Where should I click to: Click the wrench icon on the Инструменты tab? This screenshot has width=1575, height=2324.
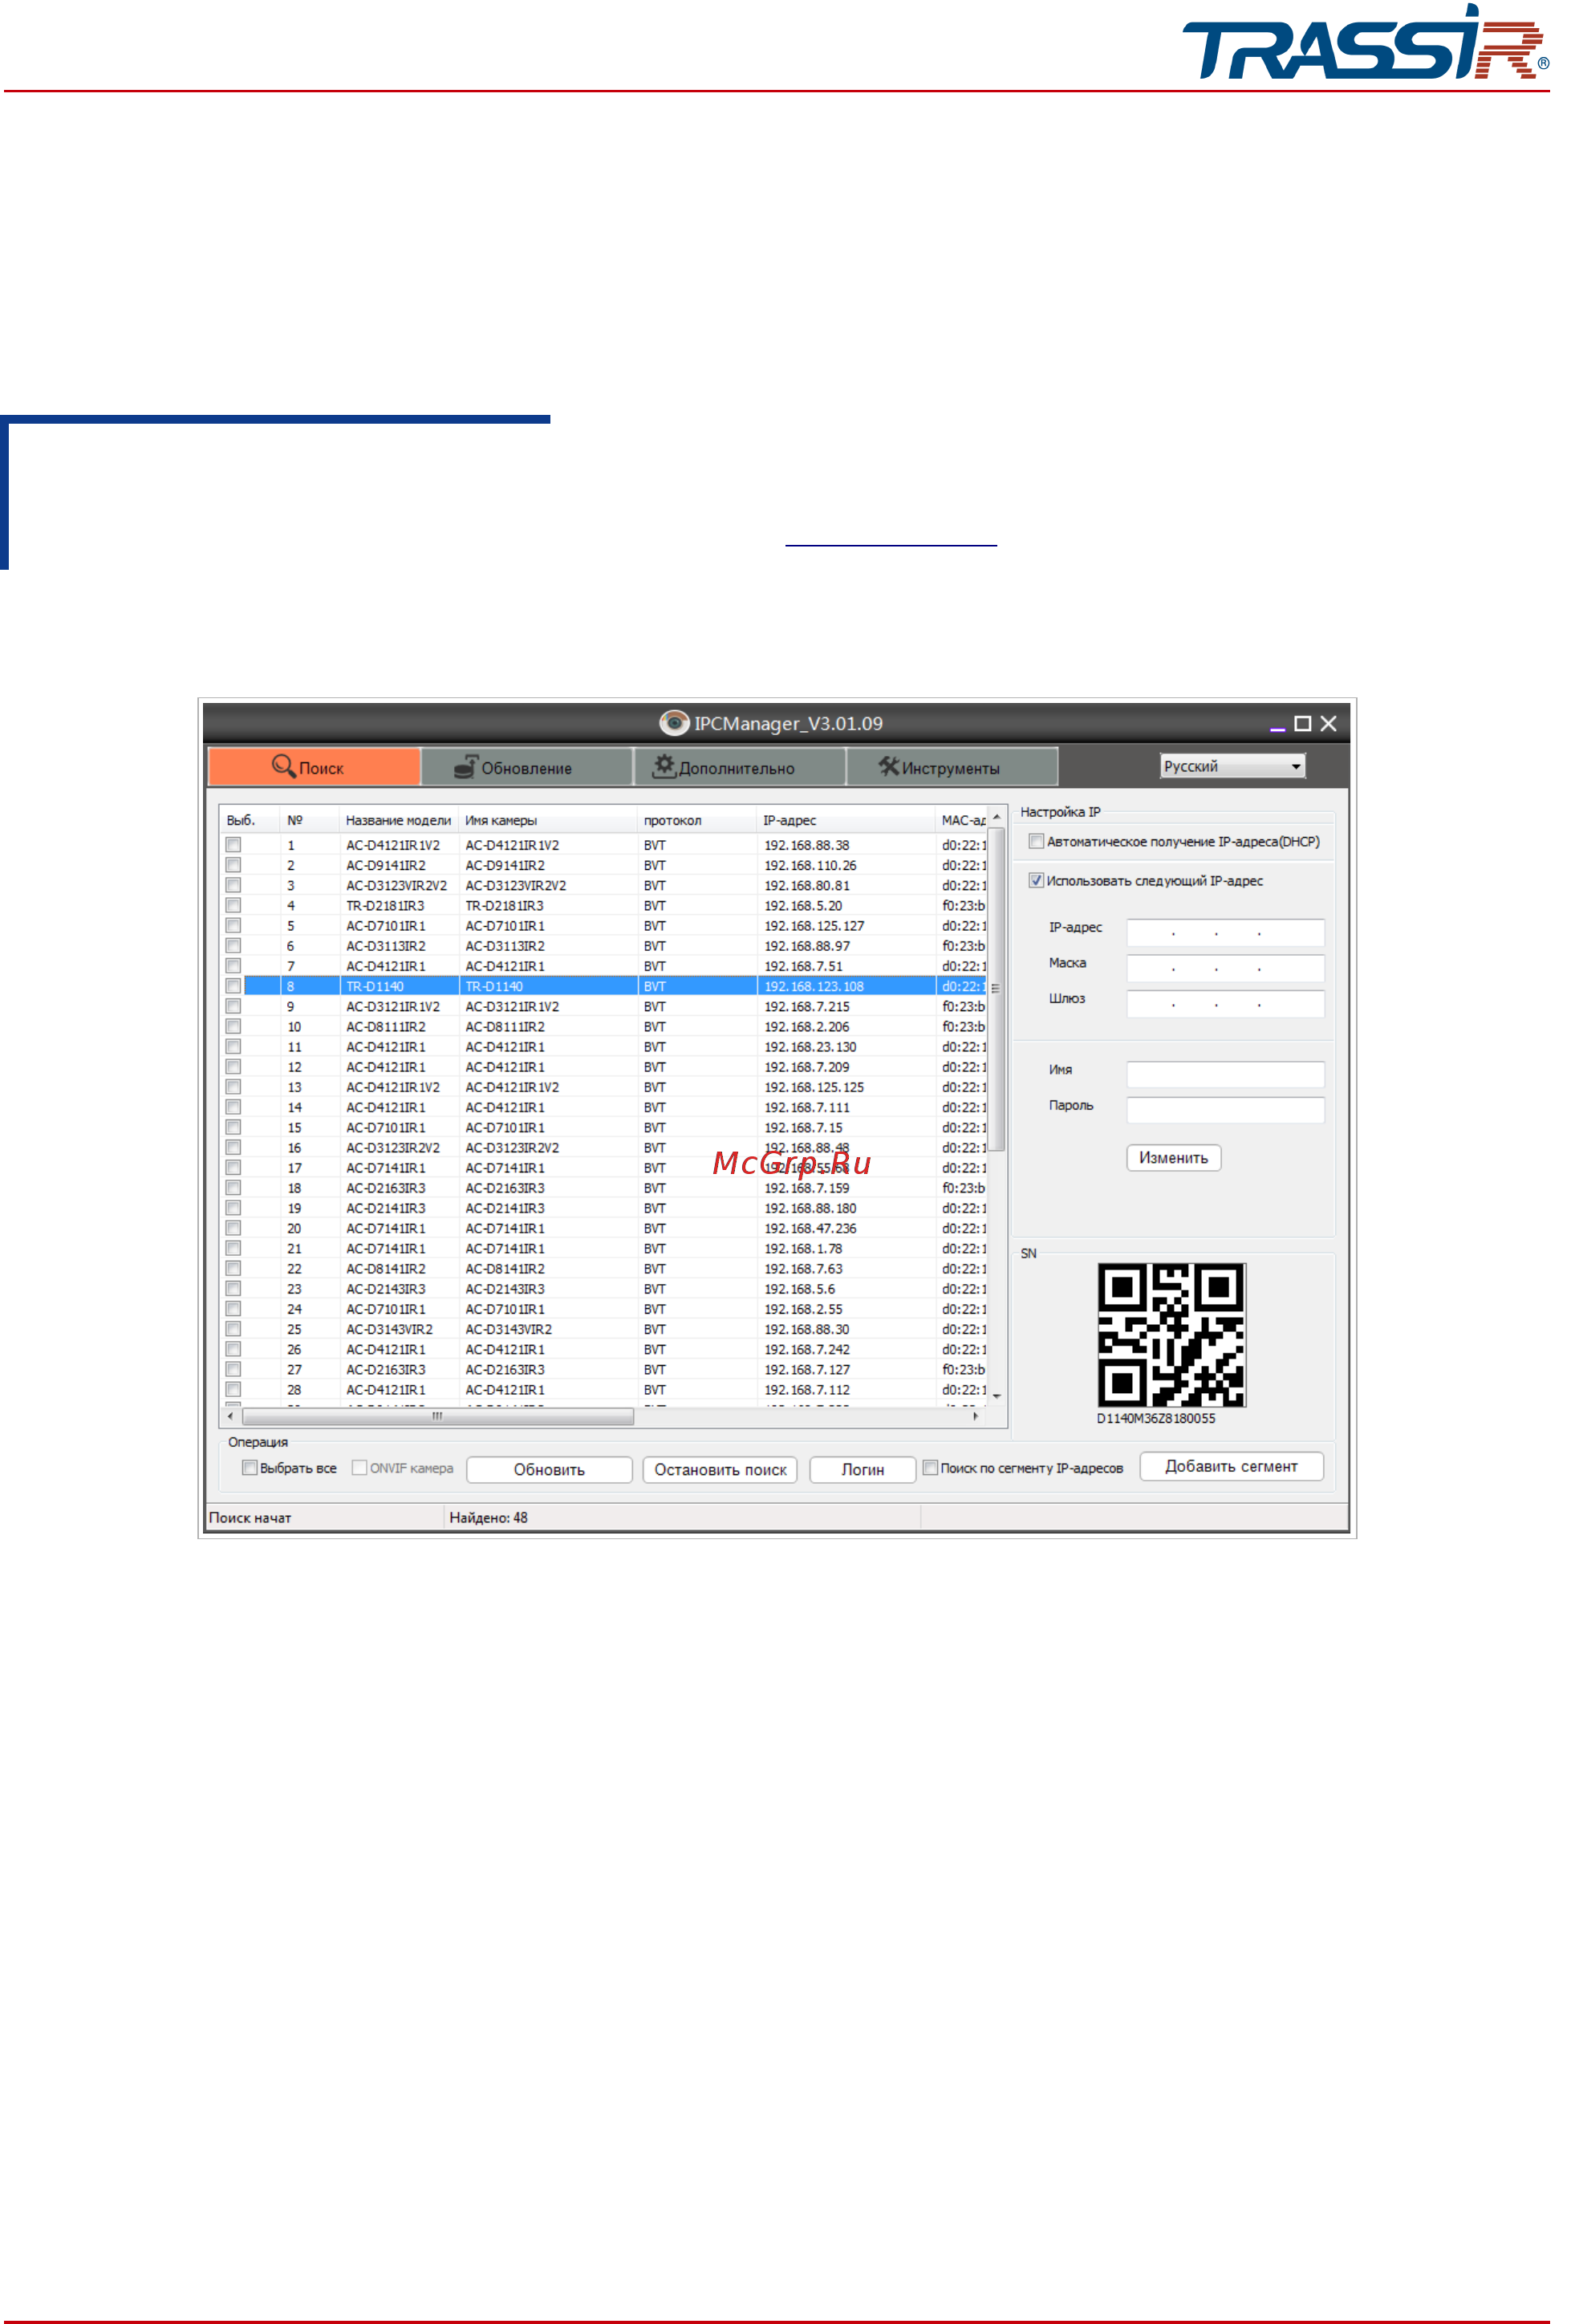pos(889,766)
